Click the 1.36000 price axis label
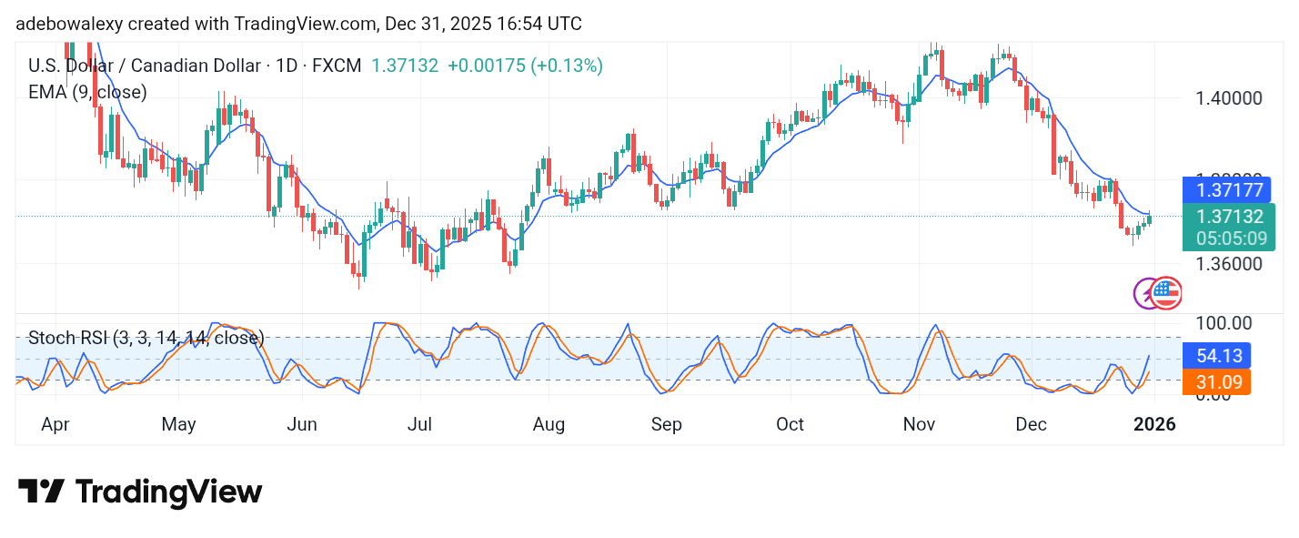1299x538 pixels. click(1230, 264)
